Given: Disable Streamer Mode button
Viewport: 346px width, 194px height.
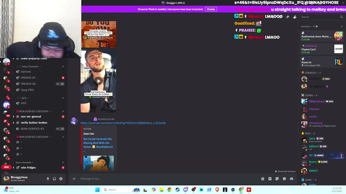Looking at the screenshot, I should pos(211,9).
